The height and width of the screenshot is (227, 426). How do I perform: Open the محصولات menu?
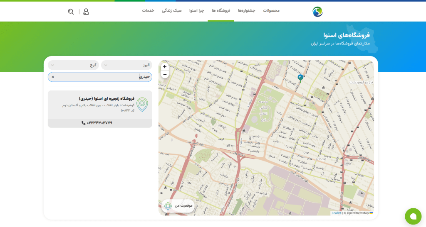271,10
